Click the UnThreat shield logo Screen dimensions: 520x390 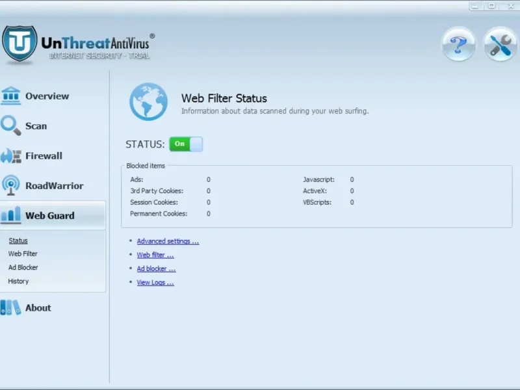point(19,43)
